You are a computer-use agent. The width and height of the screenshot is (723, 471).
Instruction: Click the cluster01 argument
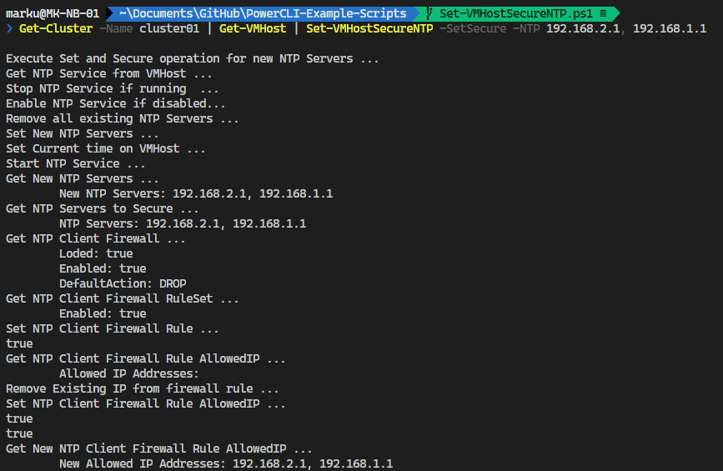point(169,28)
